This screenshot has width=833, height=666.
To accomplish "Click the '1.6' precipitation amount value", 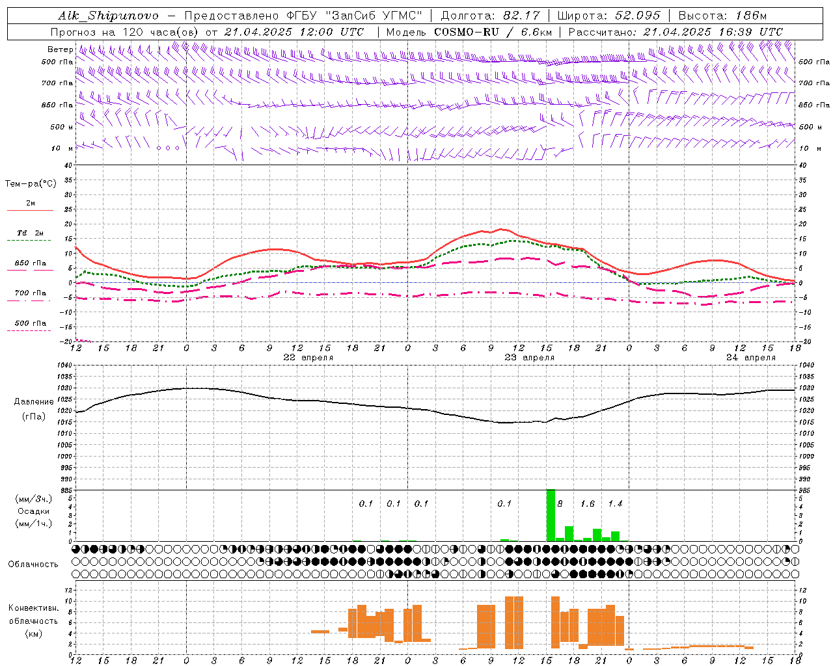I will click(x=588, y=503).
